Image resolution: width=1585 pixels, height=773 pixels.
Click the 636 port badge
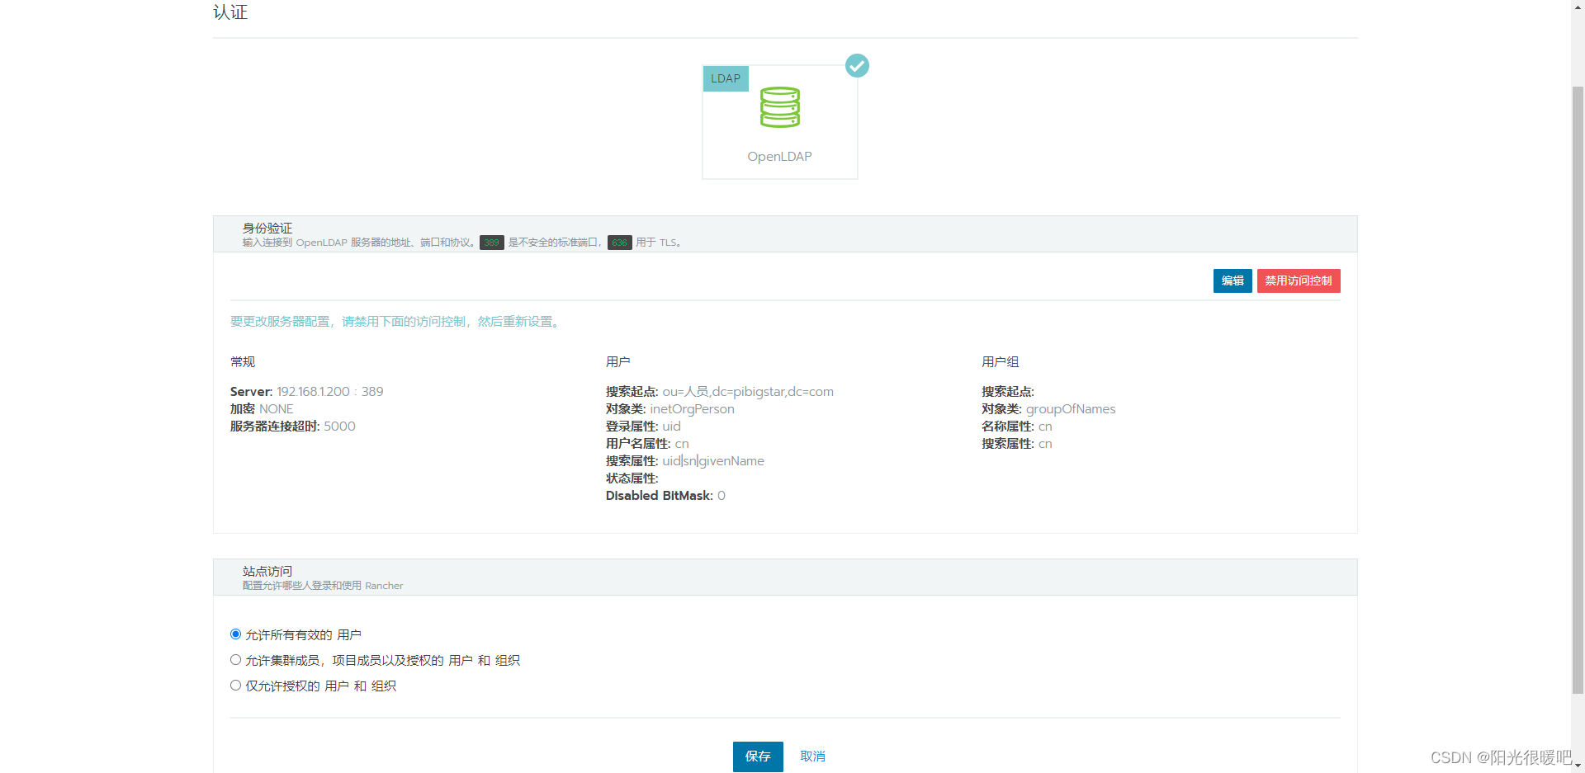click(620, 243)
